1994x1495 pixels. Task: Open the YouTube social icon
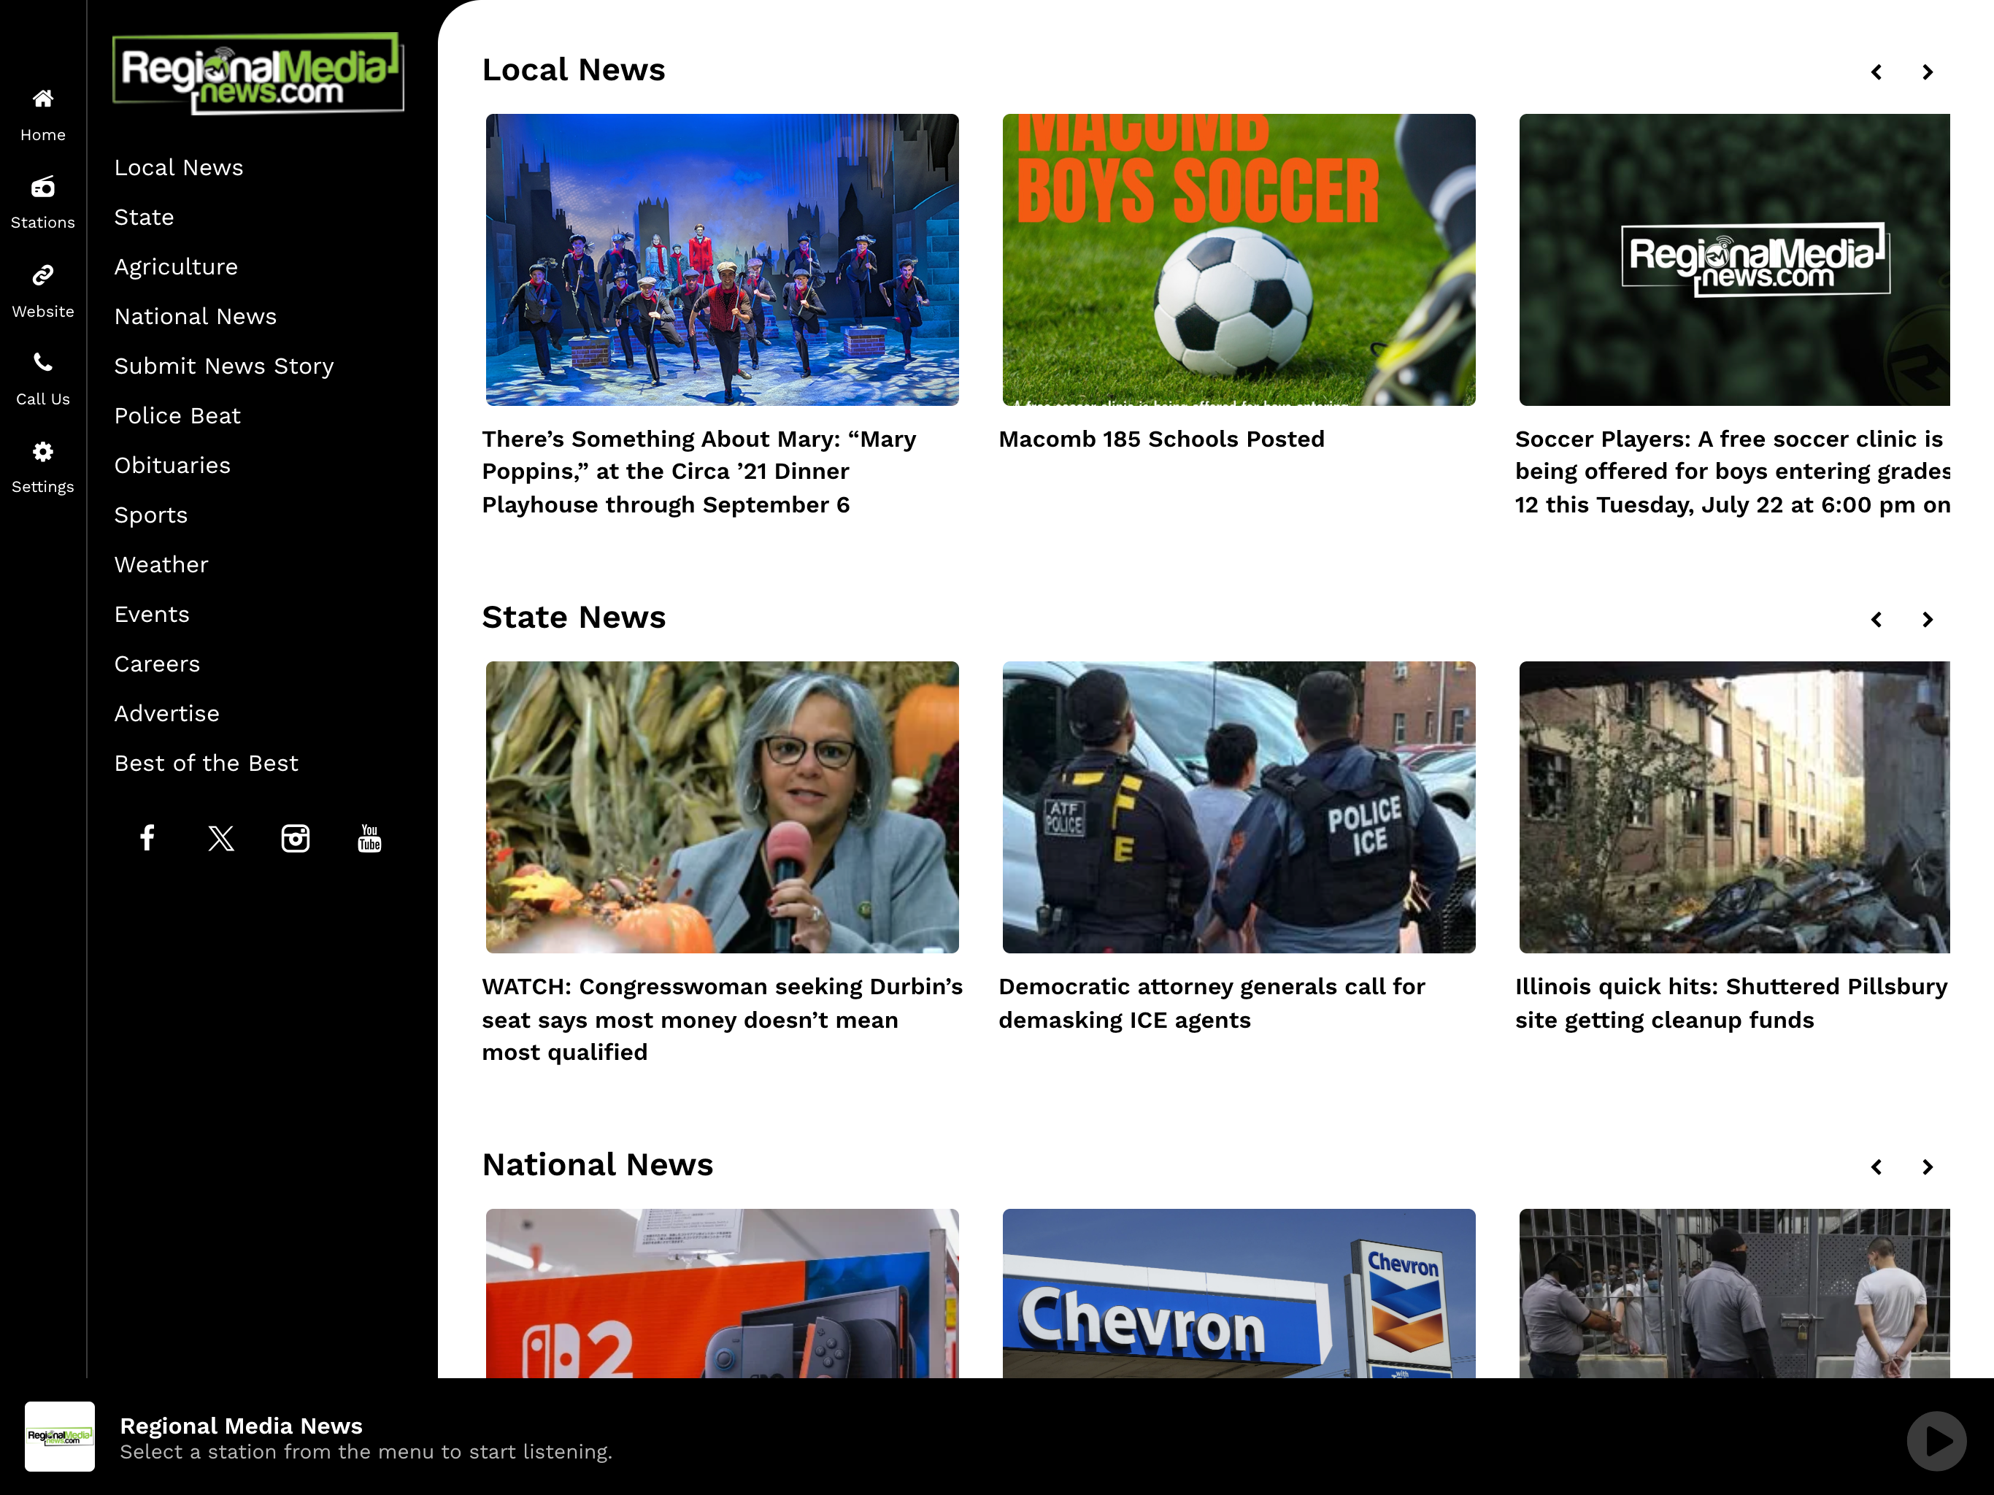[369, 838]
